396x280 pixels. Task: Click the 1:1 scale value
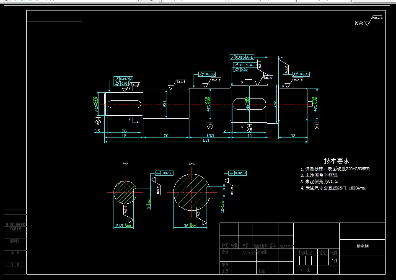pyautogui.click(x=334, y=261)
